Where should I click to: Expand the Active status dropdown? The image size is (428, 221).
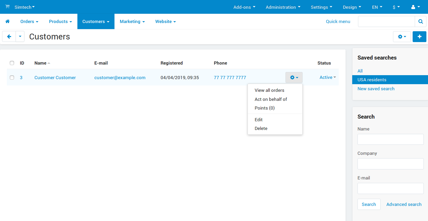tap(328, 77)
